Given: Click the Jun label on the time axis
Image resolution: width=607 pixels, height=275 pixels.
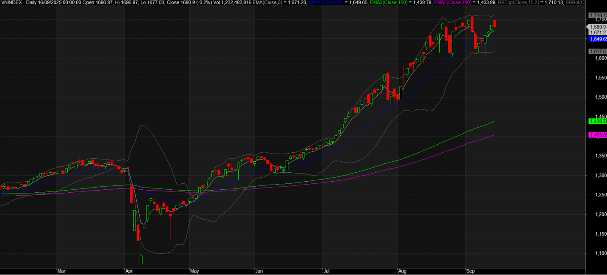Looking at the screenshot, I should click(x=259, y=271).
